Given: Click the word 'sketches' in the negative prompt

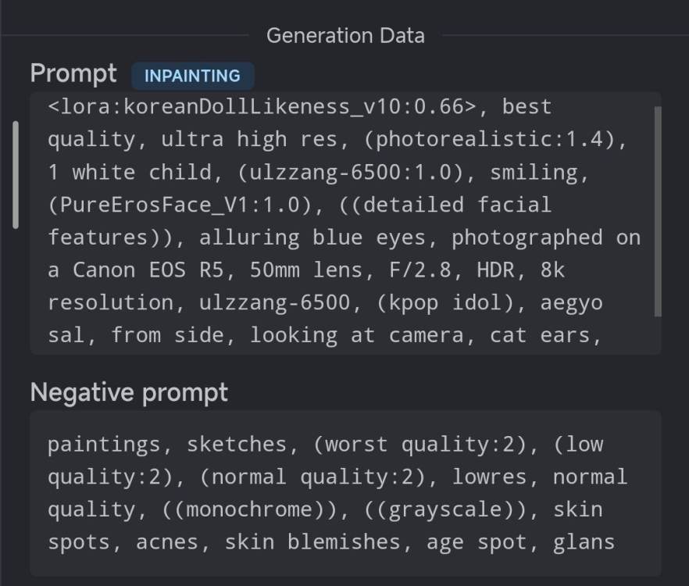Looking at the screenshot, I should coord(237,444).
